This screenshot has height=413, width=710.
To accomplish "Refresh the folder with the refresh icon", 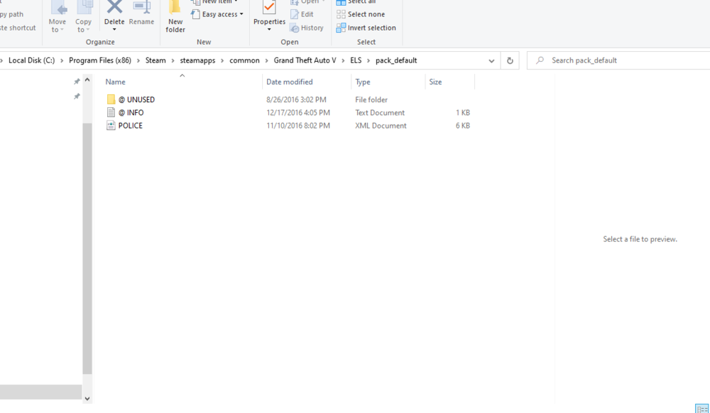I will [510, 60].
